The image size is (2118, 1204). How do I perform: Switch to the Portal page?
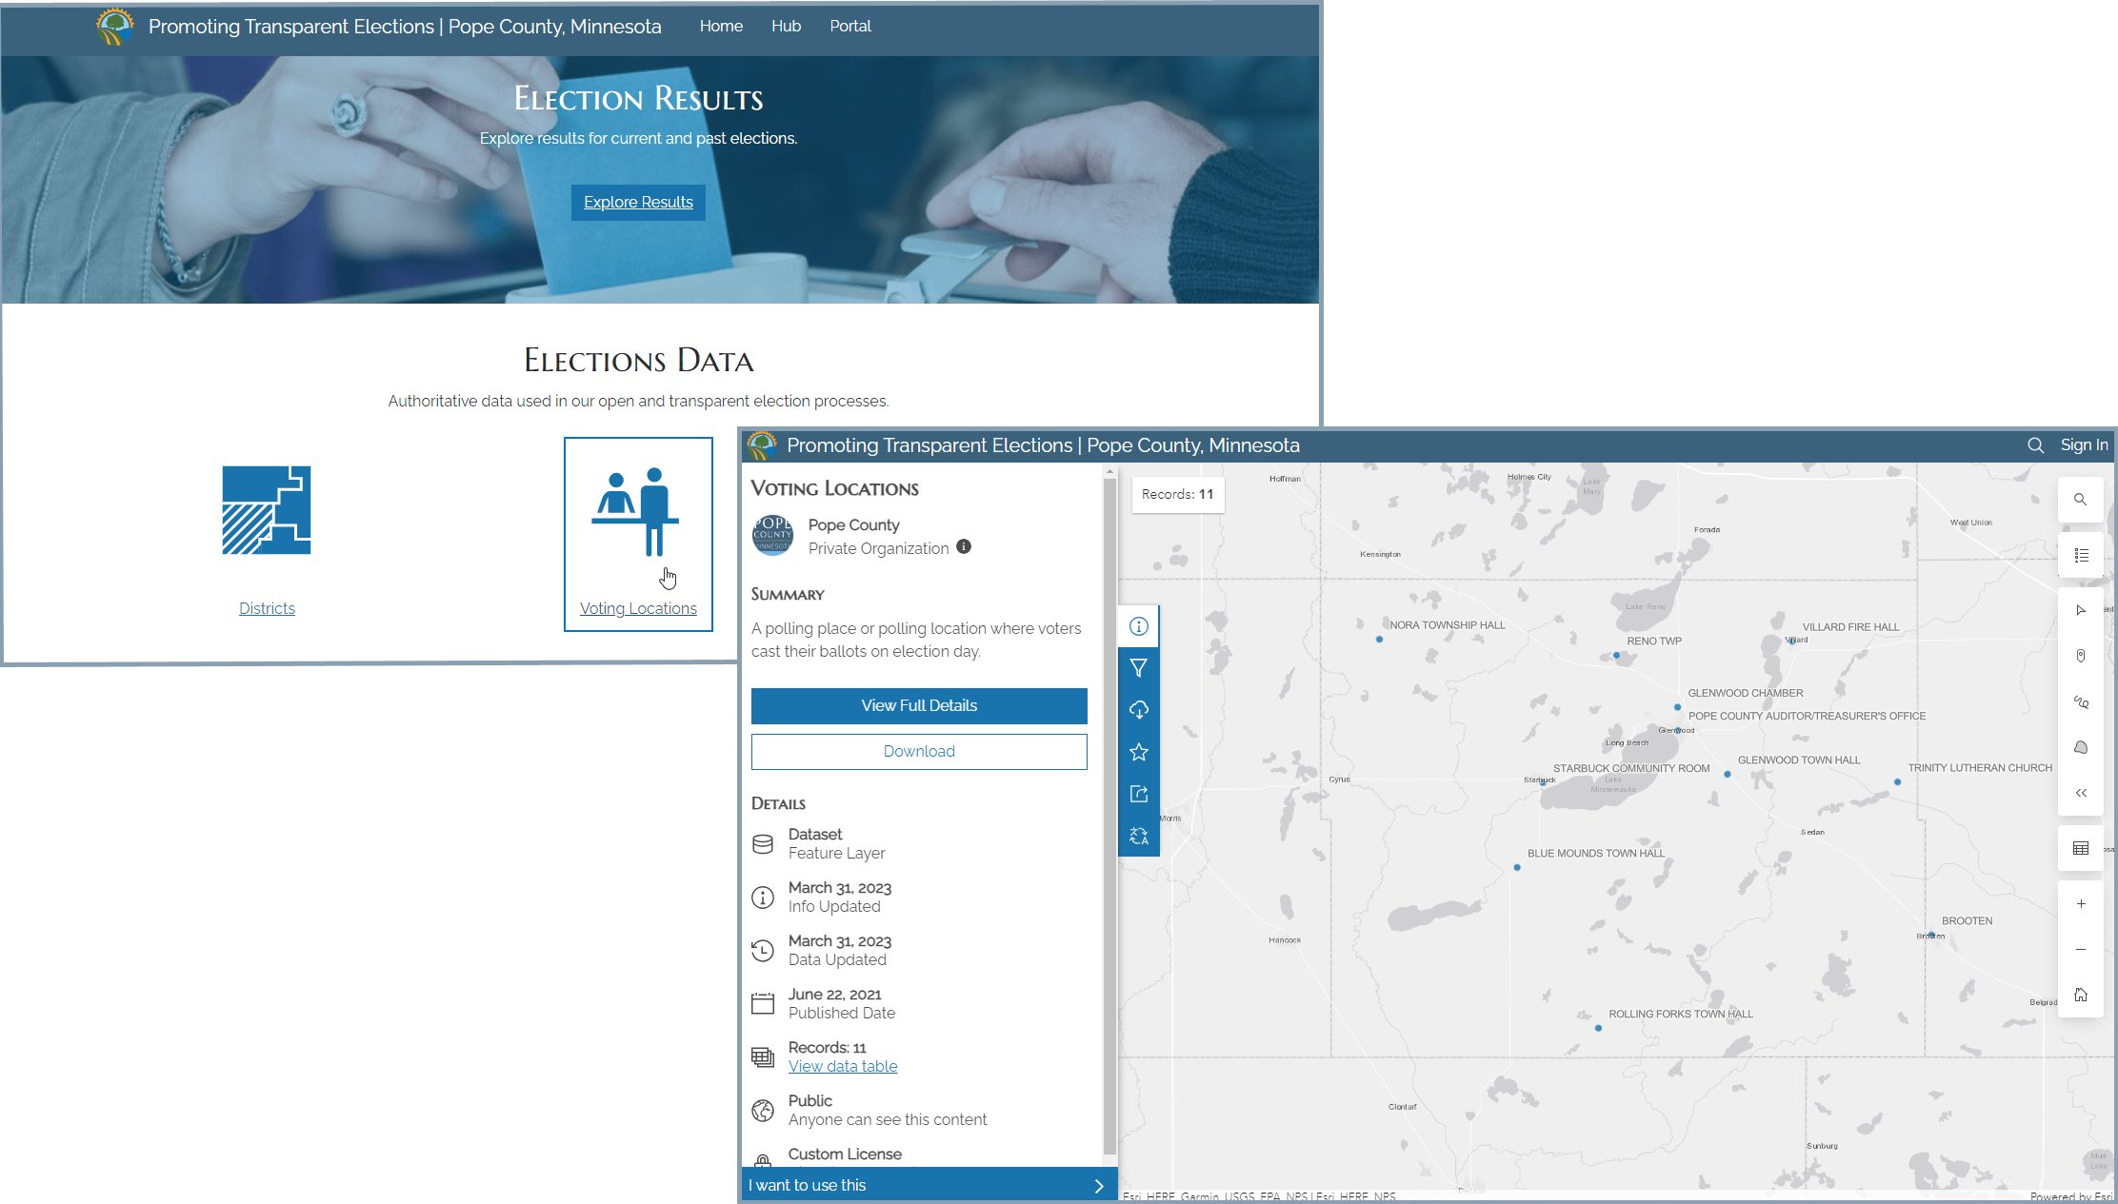850,26
